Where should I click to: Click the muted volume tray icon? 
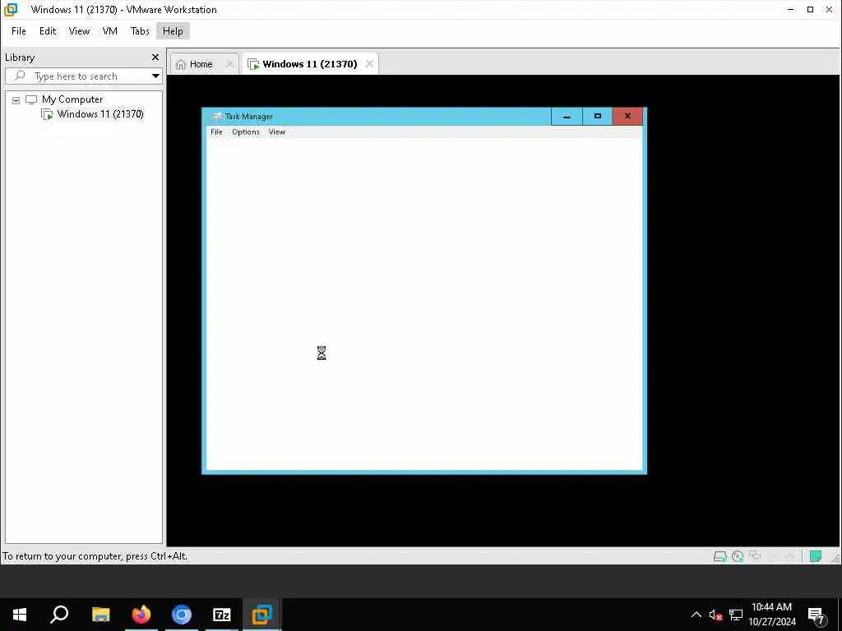[x=716, y=615]
